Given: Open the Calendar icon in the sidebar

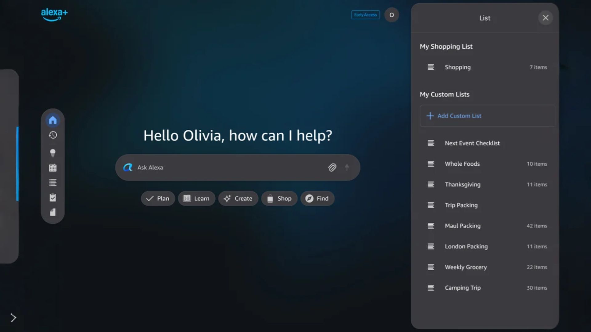Looking at the screenshot, I should [x=53, y=168].
